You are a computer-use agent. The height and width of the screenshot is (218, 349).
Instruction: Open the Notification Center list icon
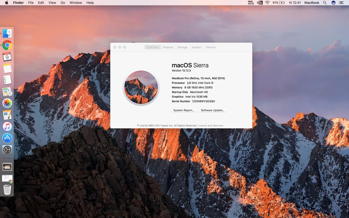coord(341,3)
